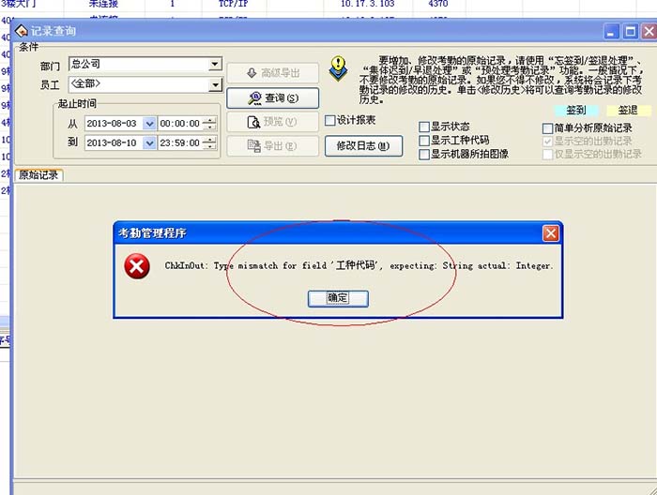Viewport: 657px width, 495px height.
Task: Open the end date 2013-08-10 calendar dropdown
Action: pos(149,143)
